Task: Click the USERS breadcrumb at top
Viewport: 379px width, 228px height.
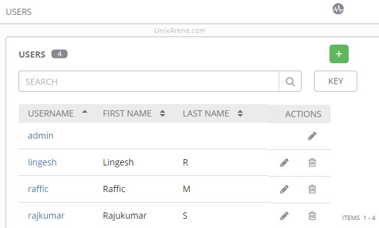Action: 19,12
